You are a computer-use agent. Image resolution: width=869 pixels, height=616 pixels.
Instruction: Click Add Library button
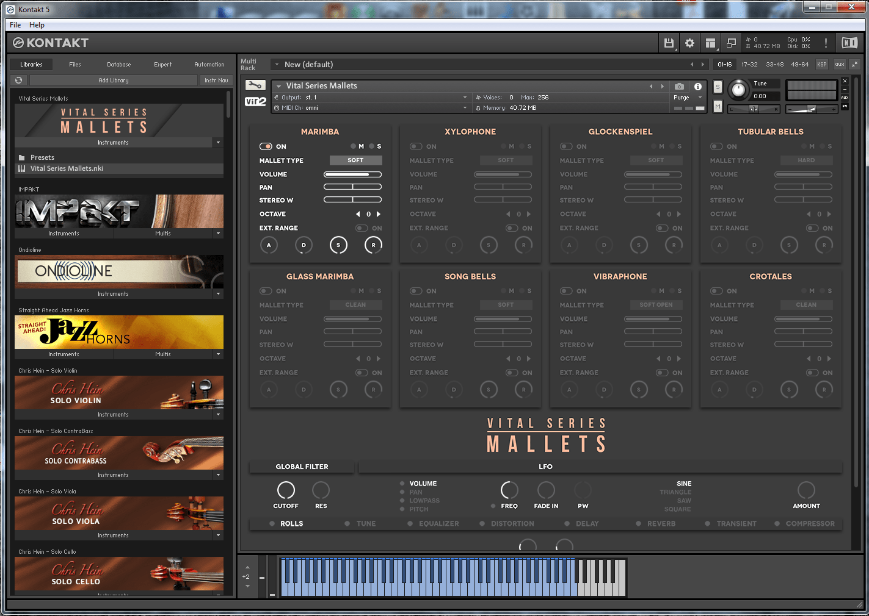(114, 80)
